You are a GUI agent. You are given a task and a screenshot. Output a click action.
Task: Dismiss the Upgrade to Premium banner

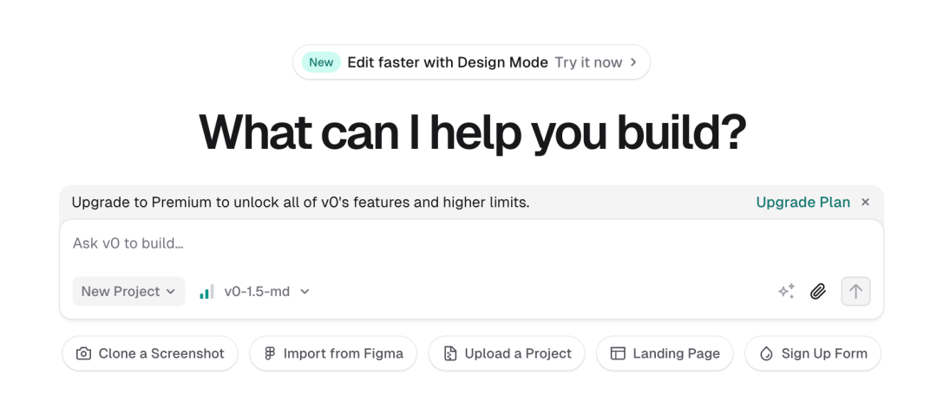click(x=865, y=203)
